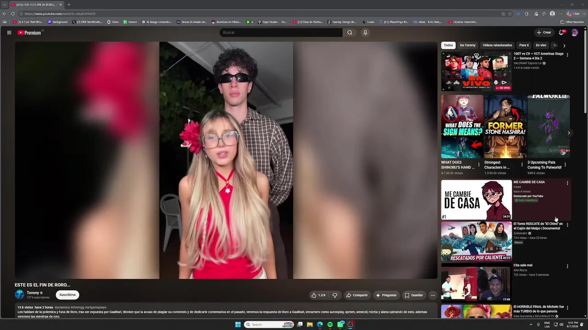The height and width of the screenshot is (330, 588).
Task: Like the video with thumbs up
Action: point(318,295)
